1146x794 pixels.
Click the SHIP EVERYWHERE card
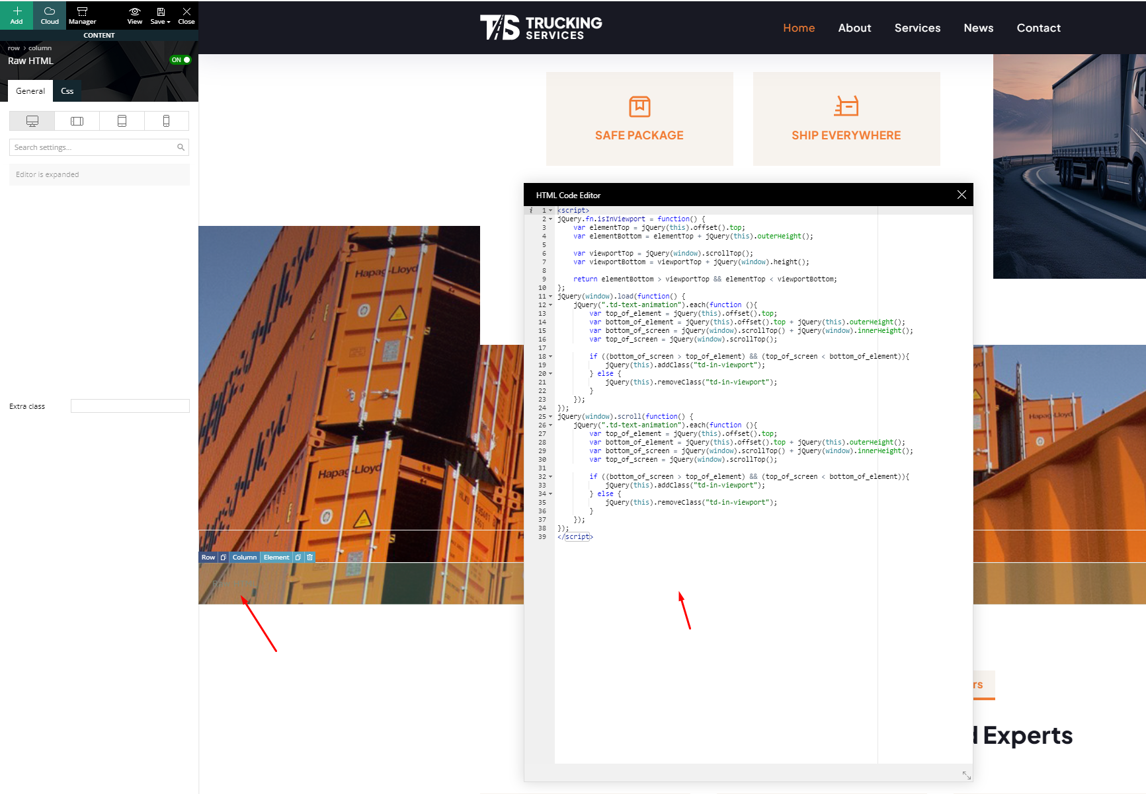(x=846, y=119)
